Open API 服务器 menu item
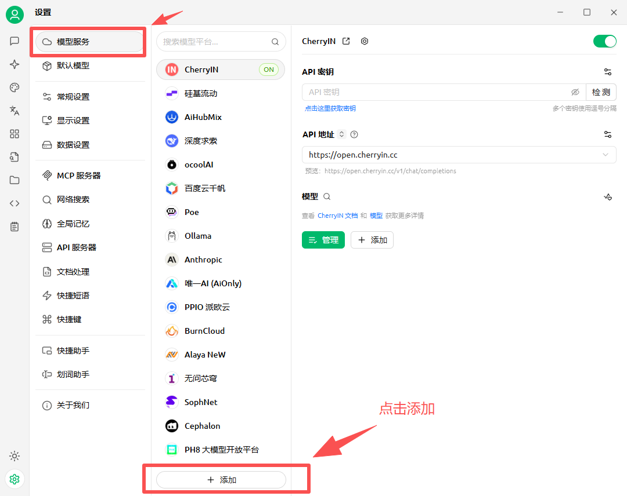This screenshot has height=496, width=627. pyautogui.click(x=89, y=247)
